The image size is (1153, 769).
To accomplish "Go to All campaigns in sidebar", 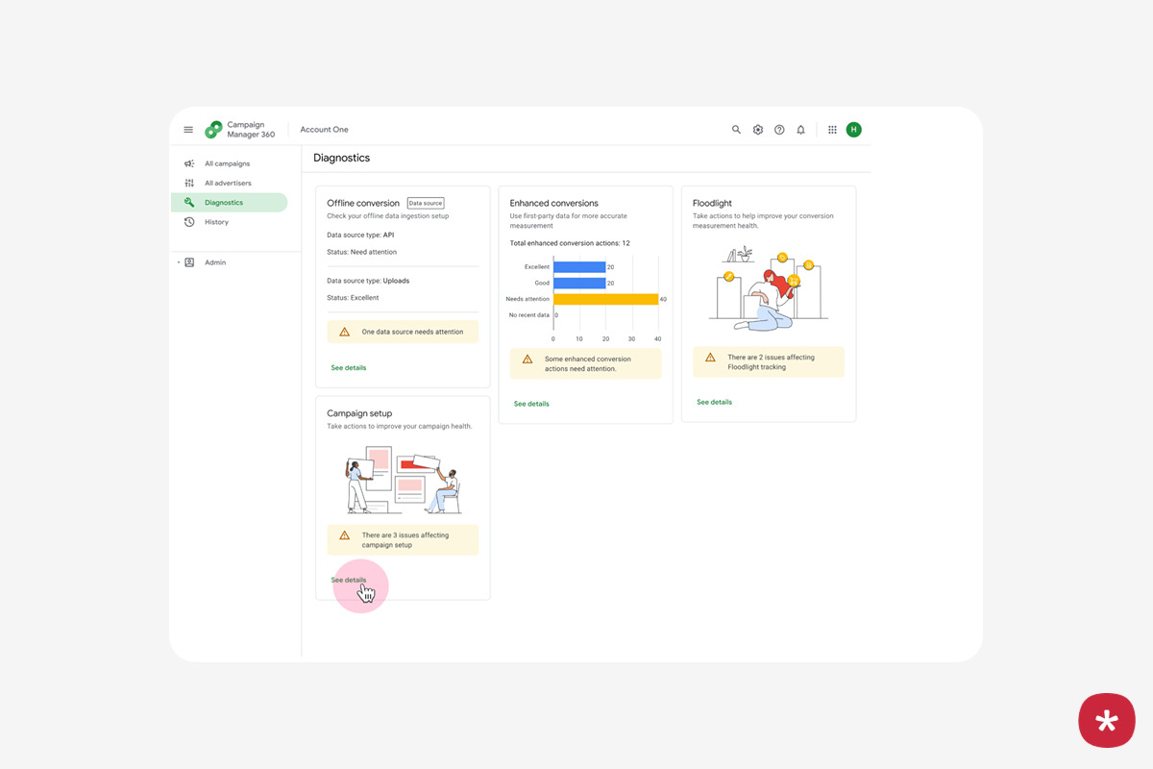I will [227, 163].
